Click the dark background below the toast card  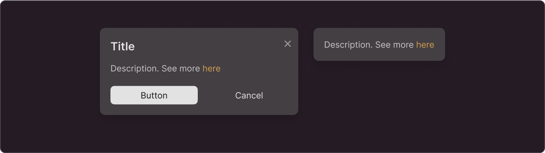[x=379, y=106]
